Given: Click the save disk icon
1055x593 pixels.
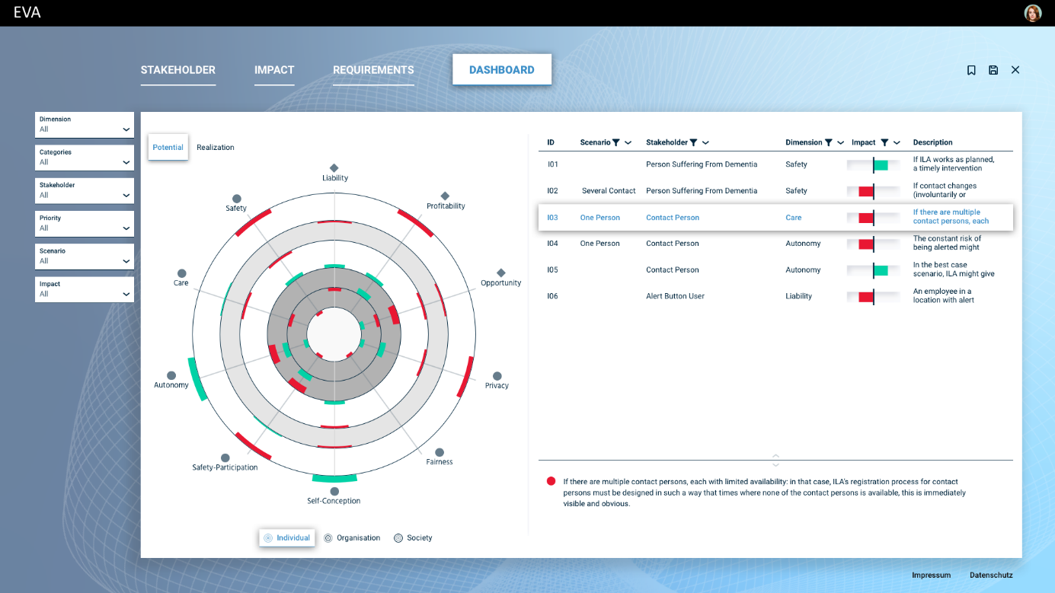Looking at the screenshot, I should [x=993, y=70].
